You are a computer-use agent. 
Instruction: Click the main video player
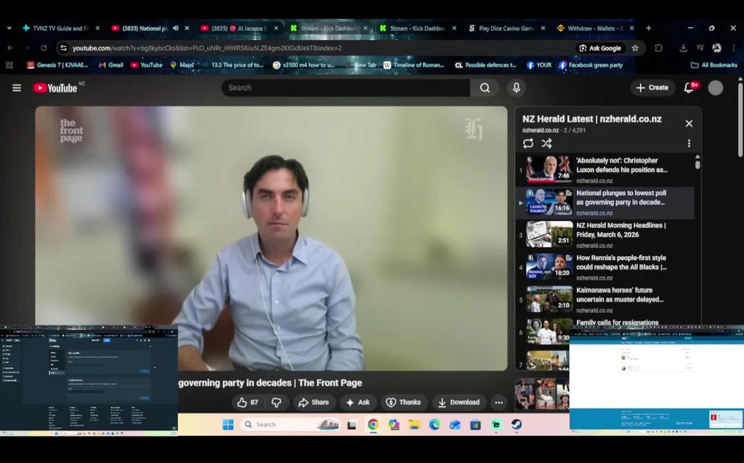[x=271, y=238]
